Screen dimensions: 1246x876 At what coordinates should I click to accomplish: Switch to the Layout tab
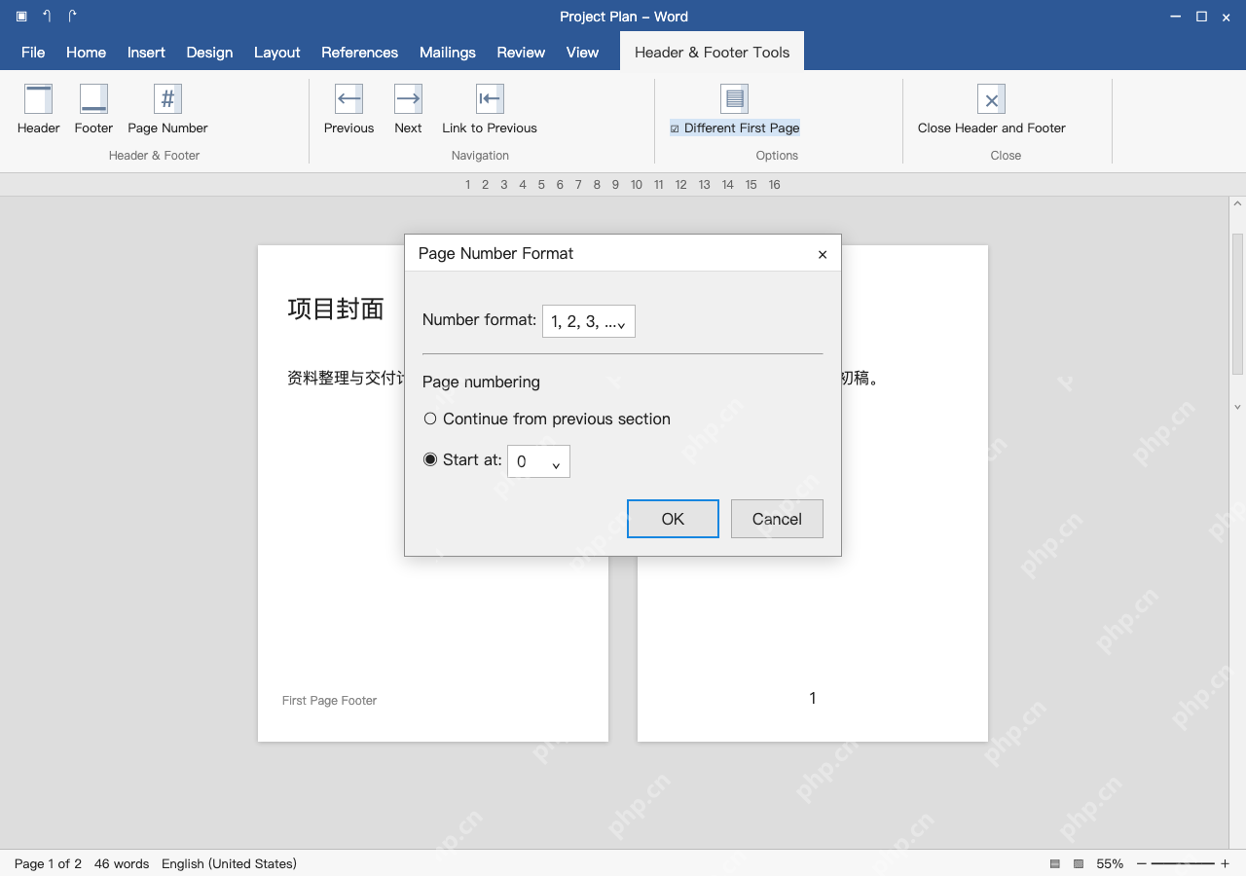click(x=277, y=53)
